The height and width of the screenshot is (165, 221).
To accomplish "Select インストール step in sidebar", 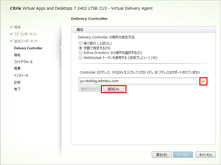I will pos(21,76).
